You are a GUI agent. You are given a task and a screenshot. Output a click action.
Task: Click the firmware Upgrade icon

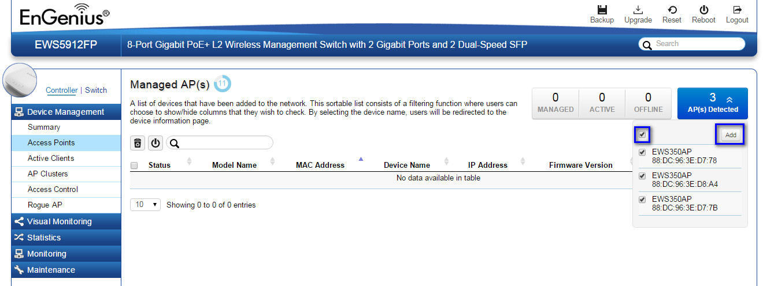pyautogui.click(x=638, y=10)
